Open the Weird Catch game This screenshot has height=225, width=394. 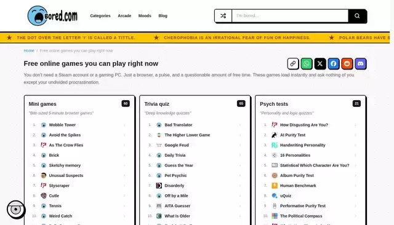click(x=60, y=216)
